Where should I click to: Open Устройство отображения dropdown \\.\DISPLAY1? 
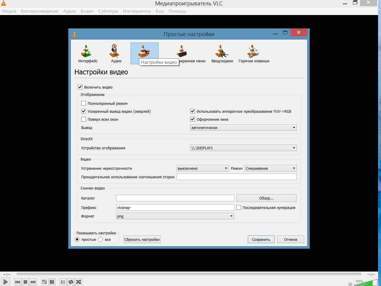point(243,148)
